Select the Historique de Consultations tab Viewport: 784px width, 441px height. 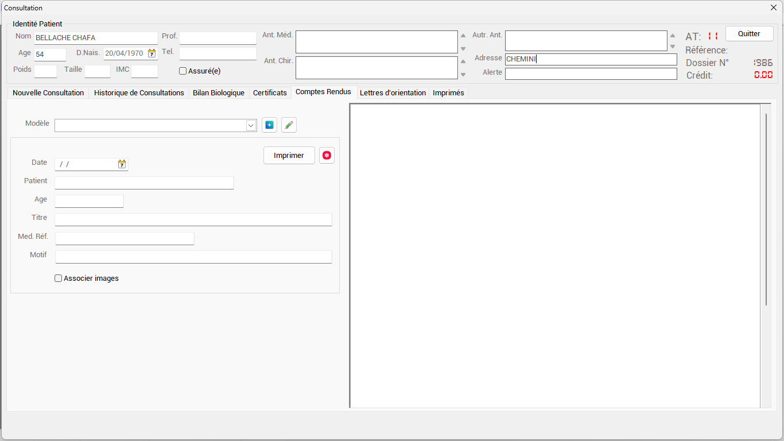[x=139, y=93]
